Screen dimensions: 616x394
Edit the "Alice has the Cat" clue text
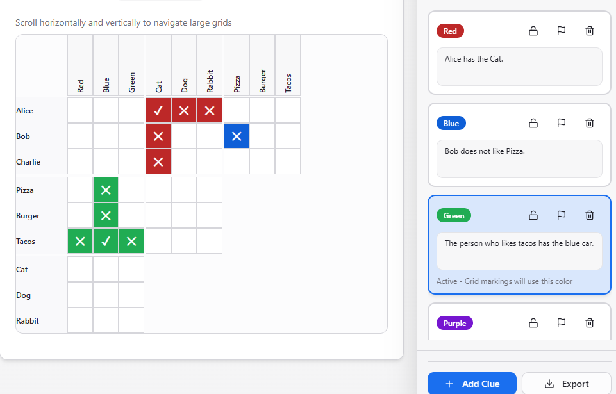[x=519, y=66]
